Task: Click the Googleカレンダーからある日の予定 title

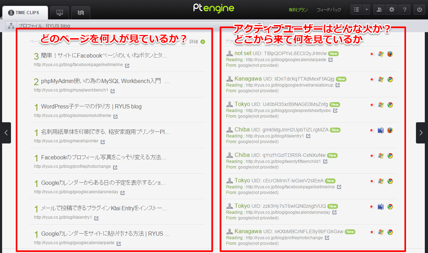Action: [x=103, y=183]
